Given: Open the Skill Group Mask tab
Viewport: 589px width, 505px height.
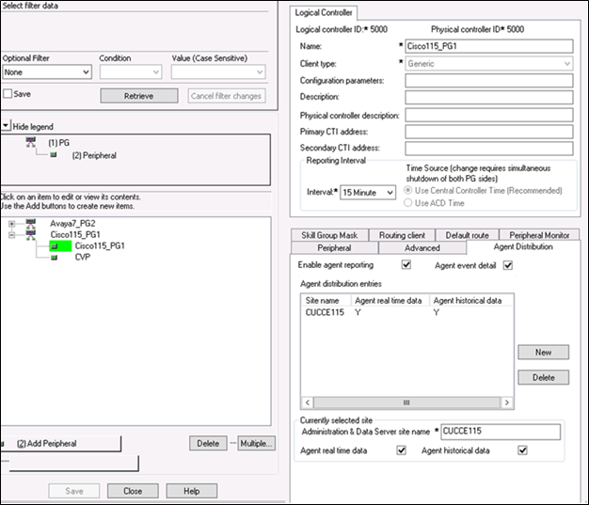Looking at the screenshot, I should (x=329, y=235).
